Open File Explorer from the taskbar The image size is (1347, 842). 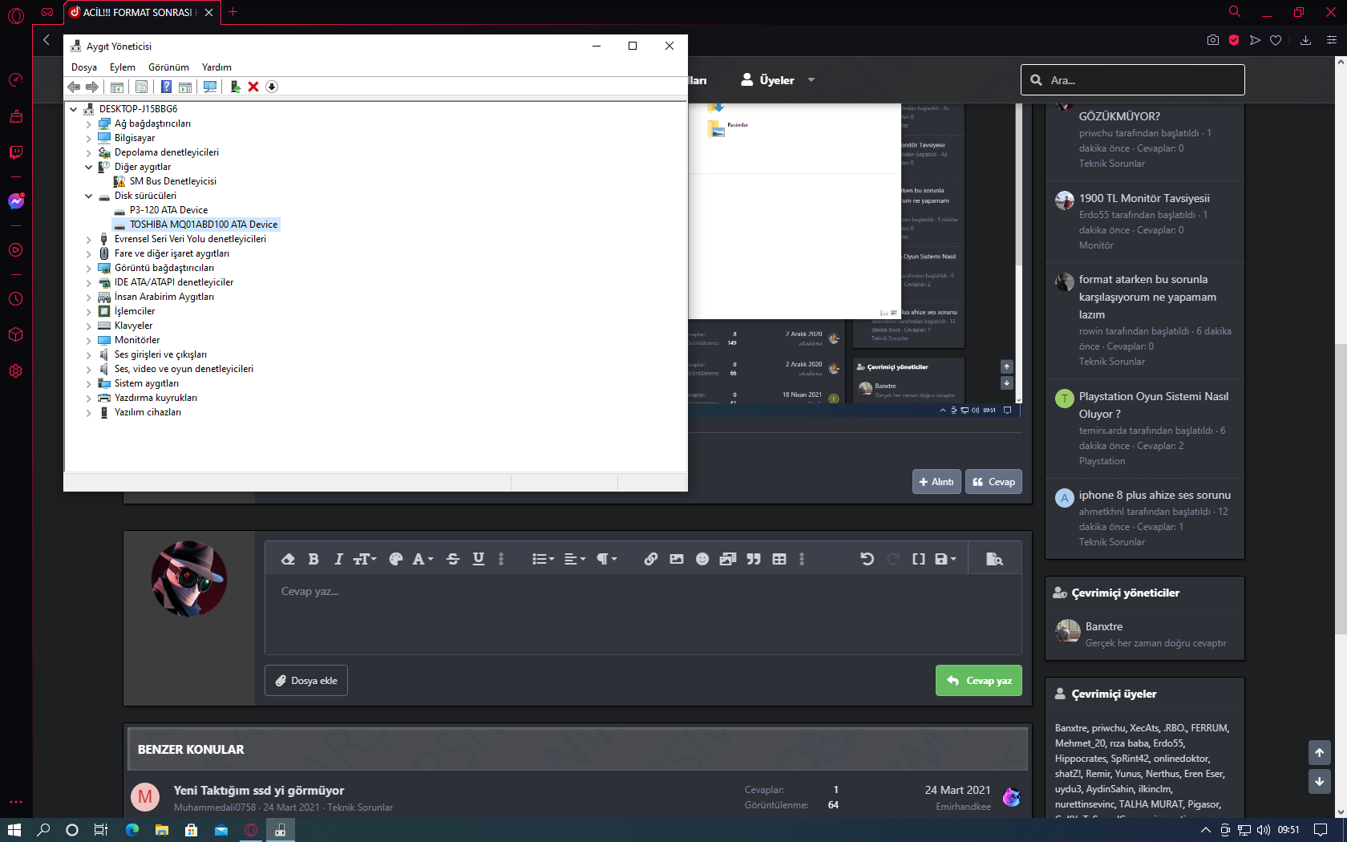pyautogui.click(x=161, y=830)
